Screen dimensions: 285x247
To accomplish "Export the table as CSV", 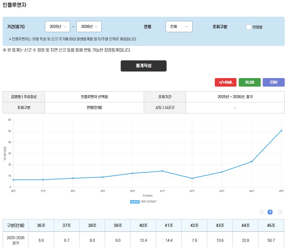I will coord(274,82).
